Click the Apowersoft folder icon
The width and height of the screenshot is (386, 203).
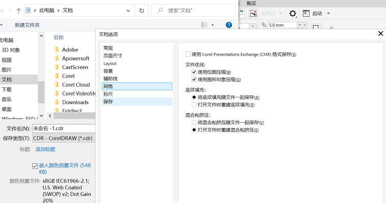57,58
